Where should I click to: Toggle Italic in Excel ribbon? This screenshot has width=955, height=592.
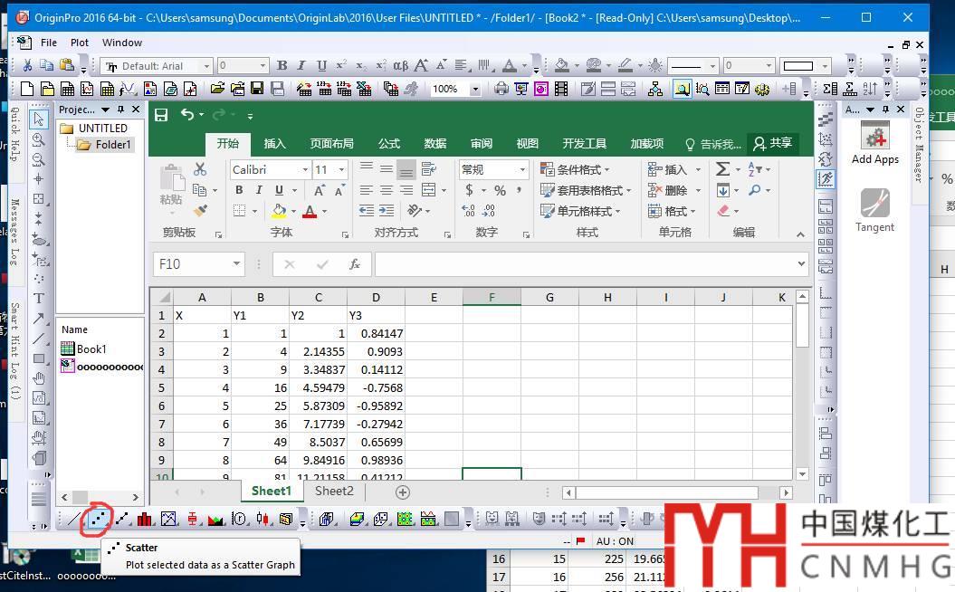pyautogui.click(x=259, y=190)
